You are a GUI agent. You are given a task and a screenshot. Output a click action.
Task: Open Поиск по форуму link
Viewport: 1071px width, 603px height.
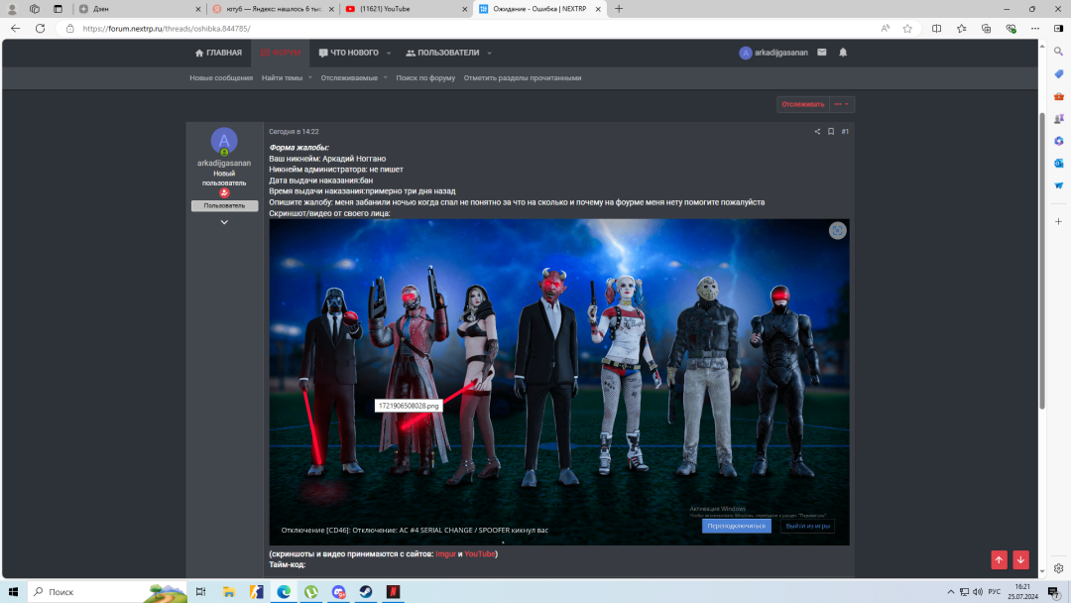[x=425, y=77]
